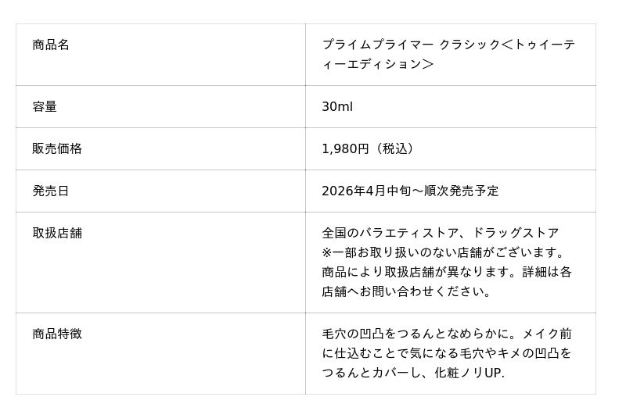Screen dimensions: 626x418
Task: Click the 30ml capacity value
Action: coord(337,106)
